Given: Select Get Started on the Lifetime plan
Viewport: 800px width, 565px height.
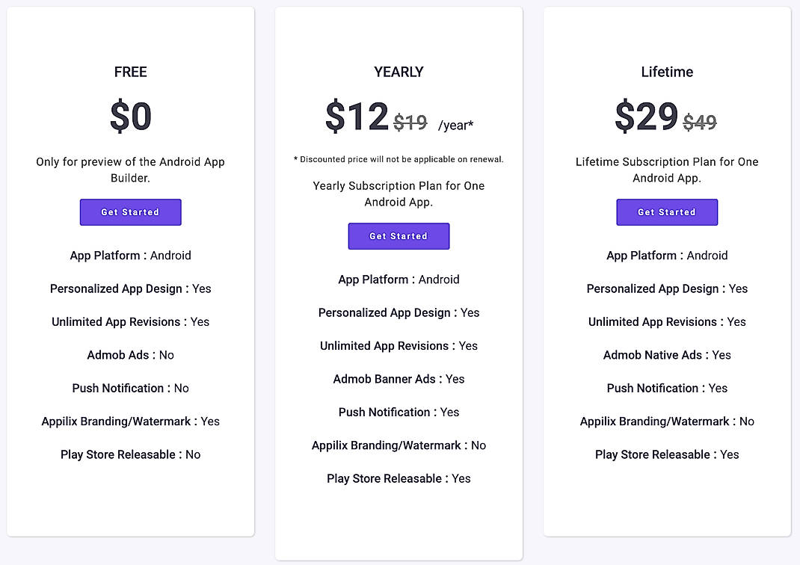Looking at the screenshot, I should click(x=666, y=212).
